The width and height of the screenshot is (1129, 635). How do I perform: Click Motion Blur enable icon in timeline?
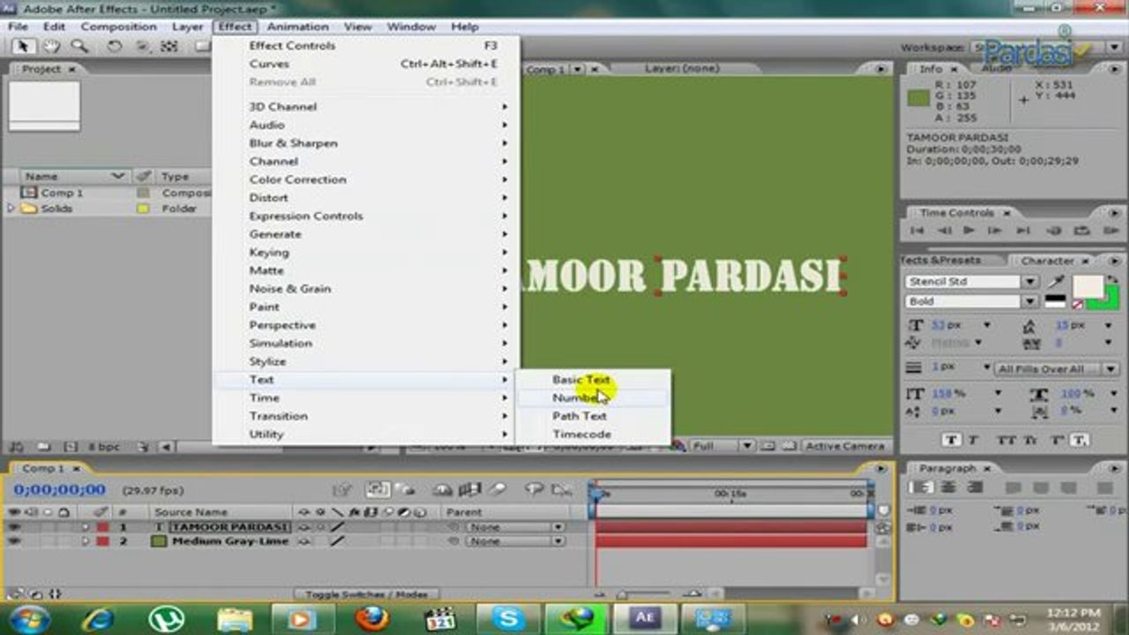pyautogui.click(x=497, y=489)
